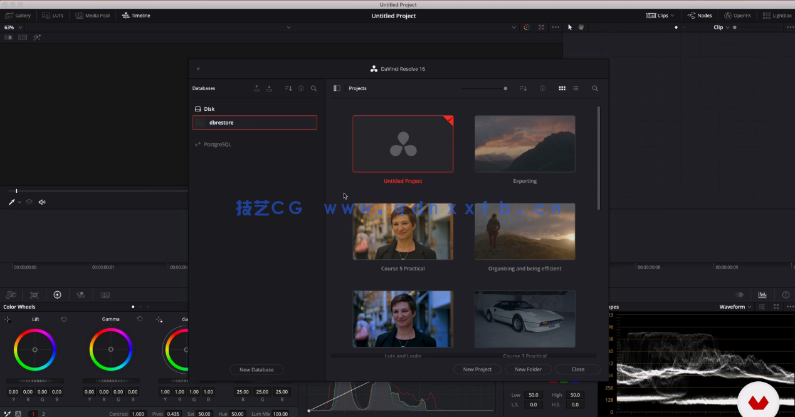This screenshot has height=417, width=795.
Task: Switch to the Clips view tab
Action: click(x=660, y=15)
